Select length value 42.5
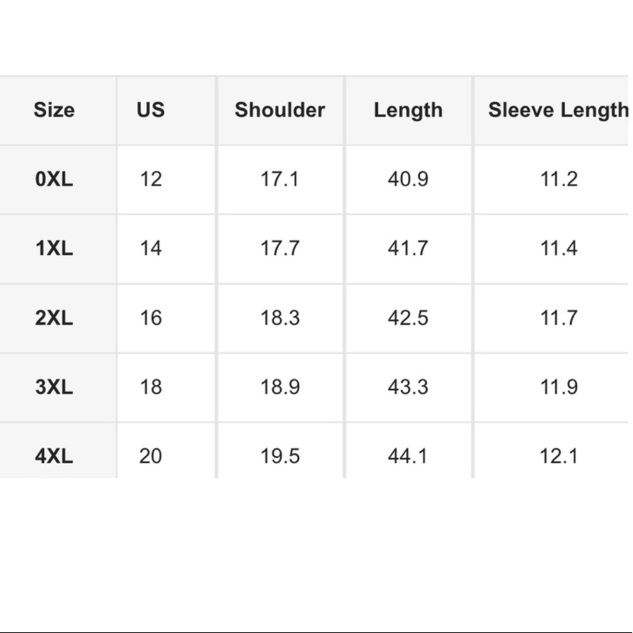 [x=408, y=318]
